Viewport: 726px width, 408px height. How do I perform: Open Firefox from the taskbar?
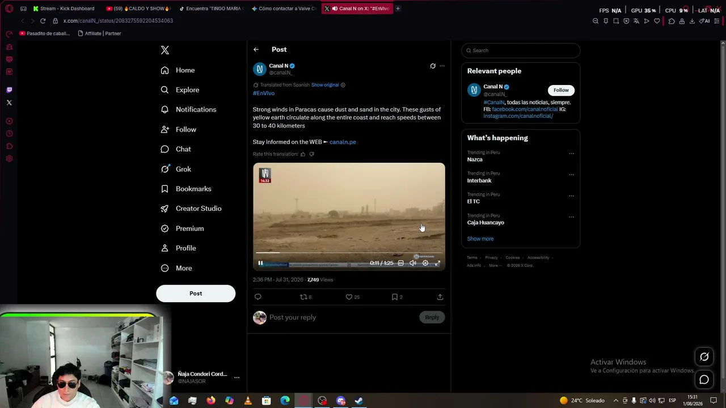pos(211,401)
